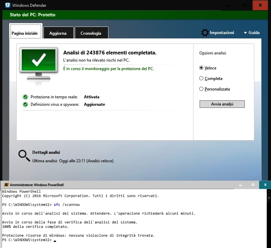Click the 'Aggiornate' status value
This screenshot has height=248, width=271.
coord(95,104)
